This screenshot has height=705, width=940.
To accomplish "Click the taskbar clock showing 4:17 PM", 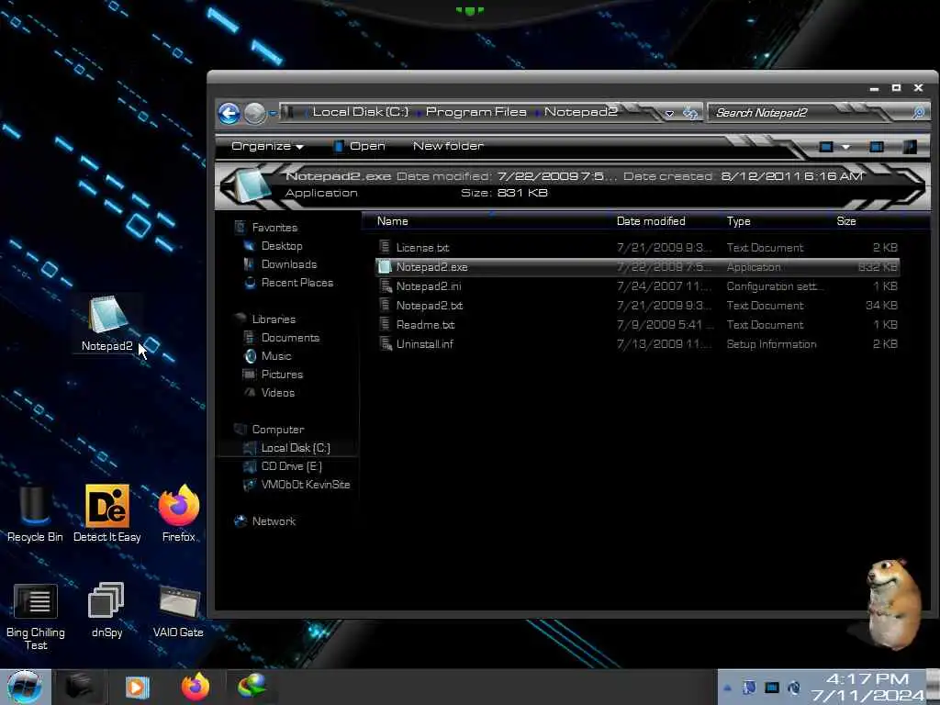I will 868,687.
